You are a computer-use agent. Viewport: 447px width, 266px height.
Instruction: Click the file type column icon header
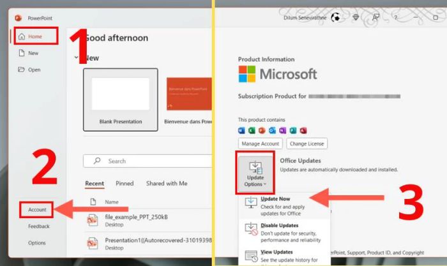(x=93, y=202)
